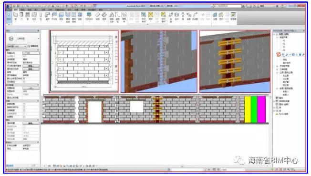Close the Project Browser panel
The image size is (311, 176).
coord(304,30)
